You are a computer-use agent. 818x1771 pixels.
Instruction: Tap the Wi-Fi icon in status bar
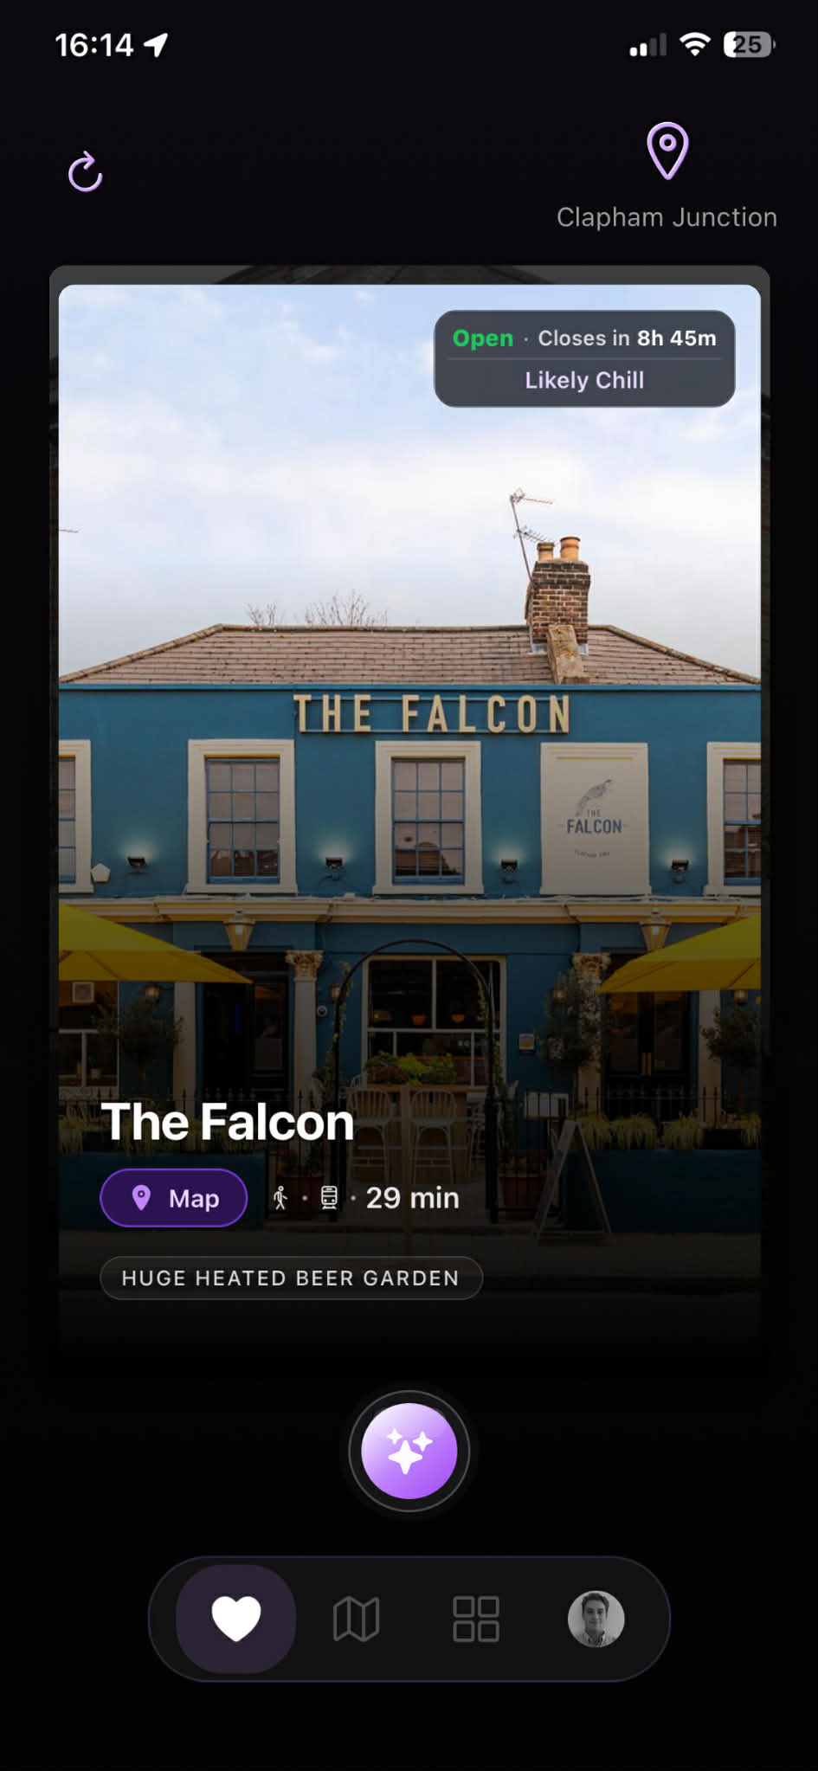pyautogui.click(x=695, y=44)
